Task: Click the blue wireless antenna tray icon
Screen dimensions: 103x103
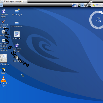Action: coord(97,5)
